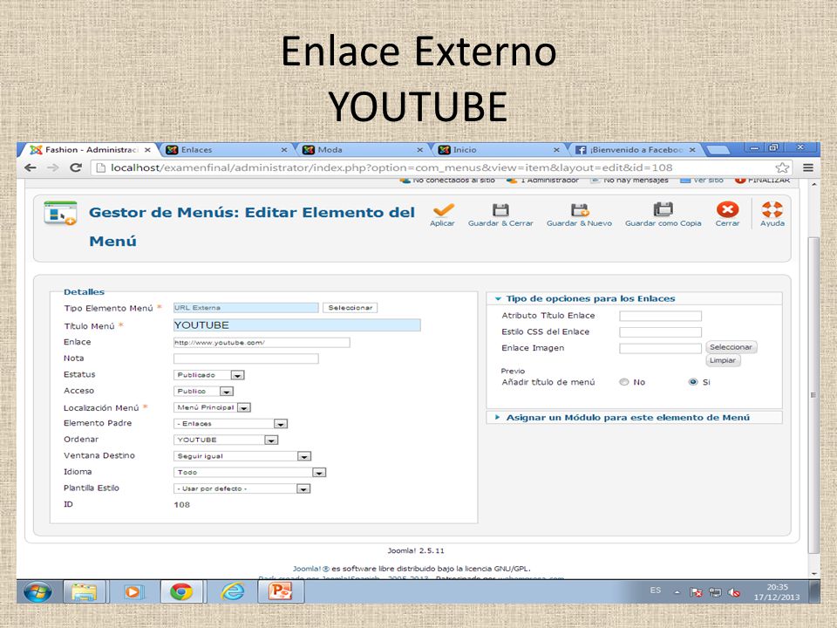Click the Enlace Imagen field
The width and height of the screenshot is (837, 628).
point(660,348)
